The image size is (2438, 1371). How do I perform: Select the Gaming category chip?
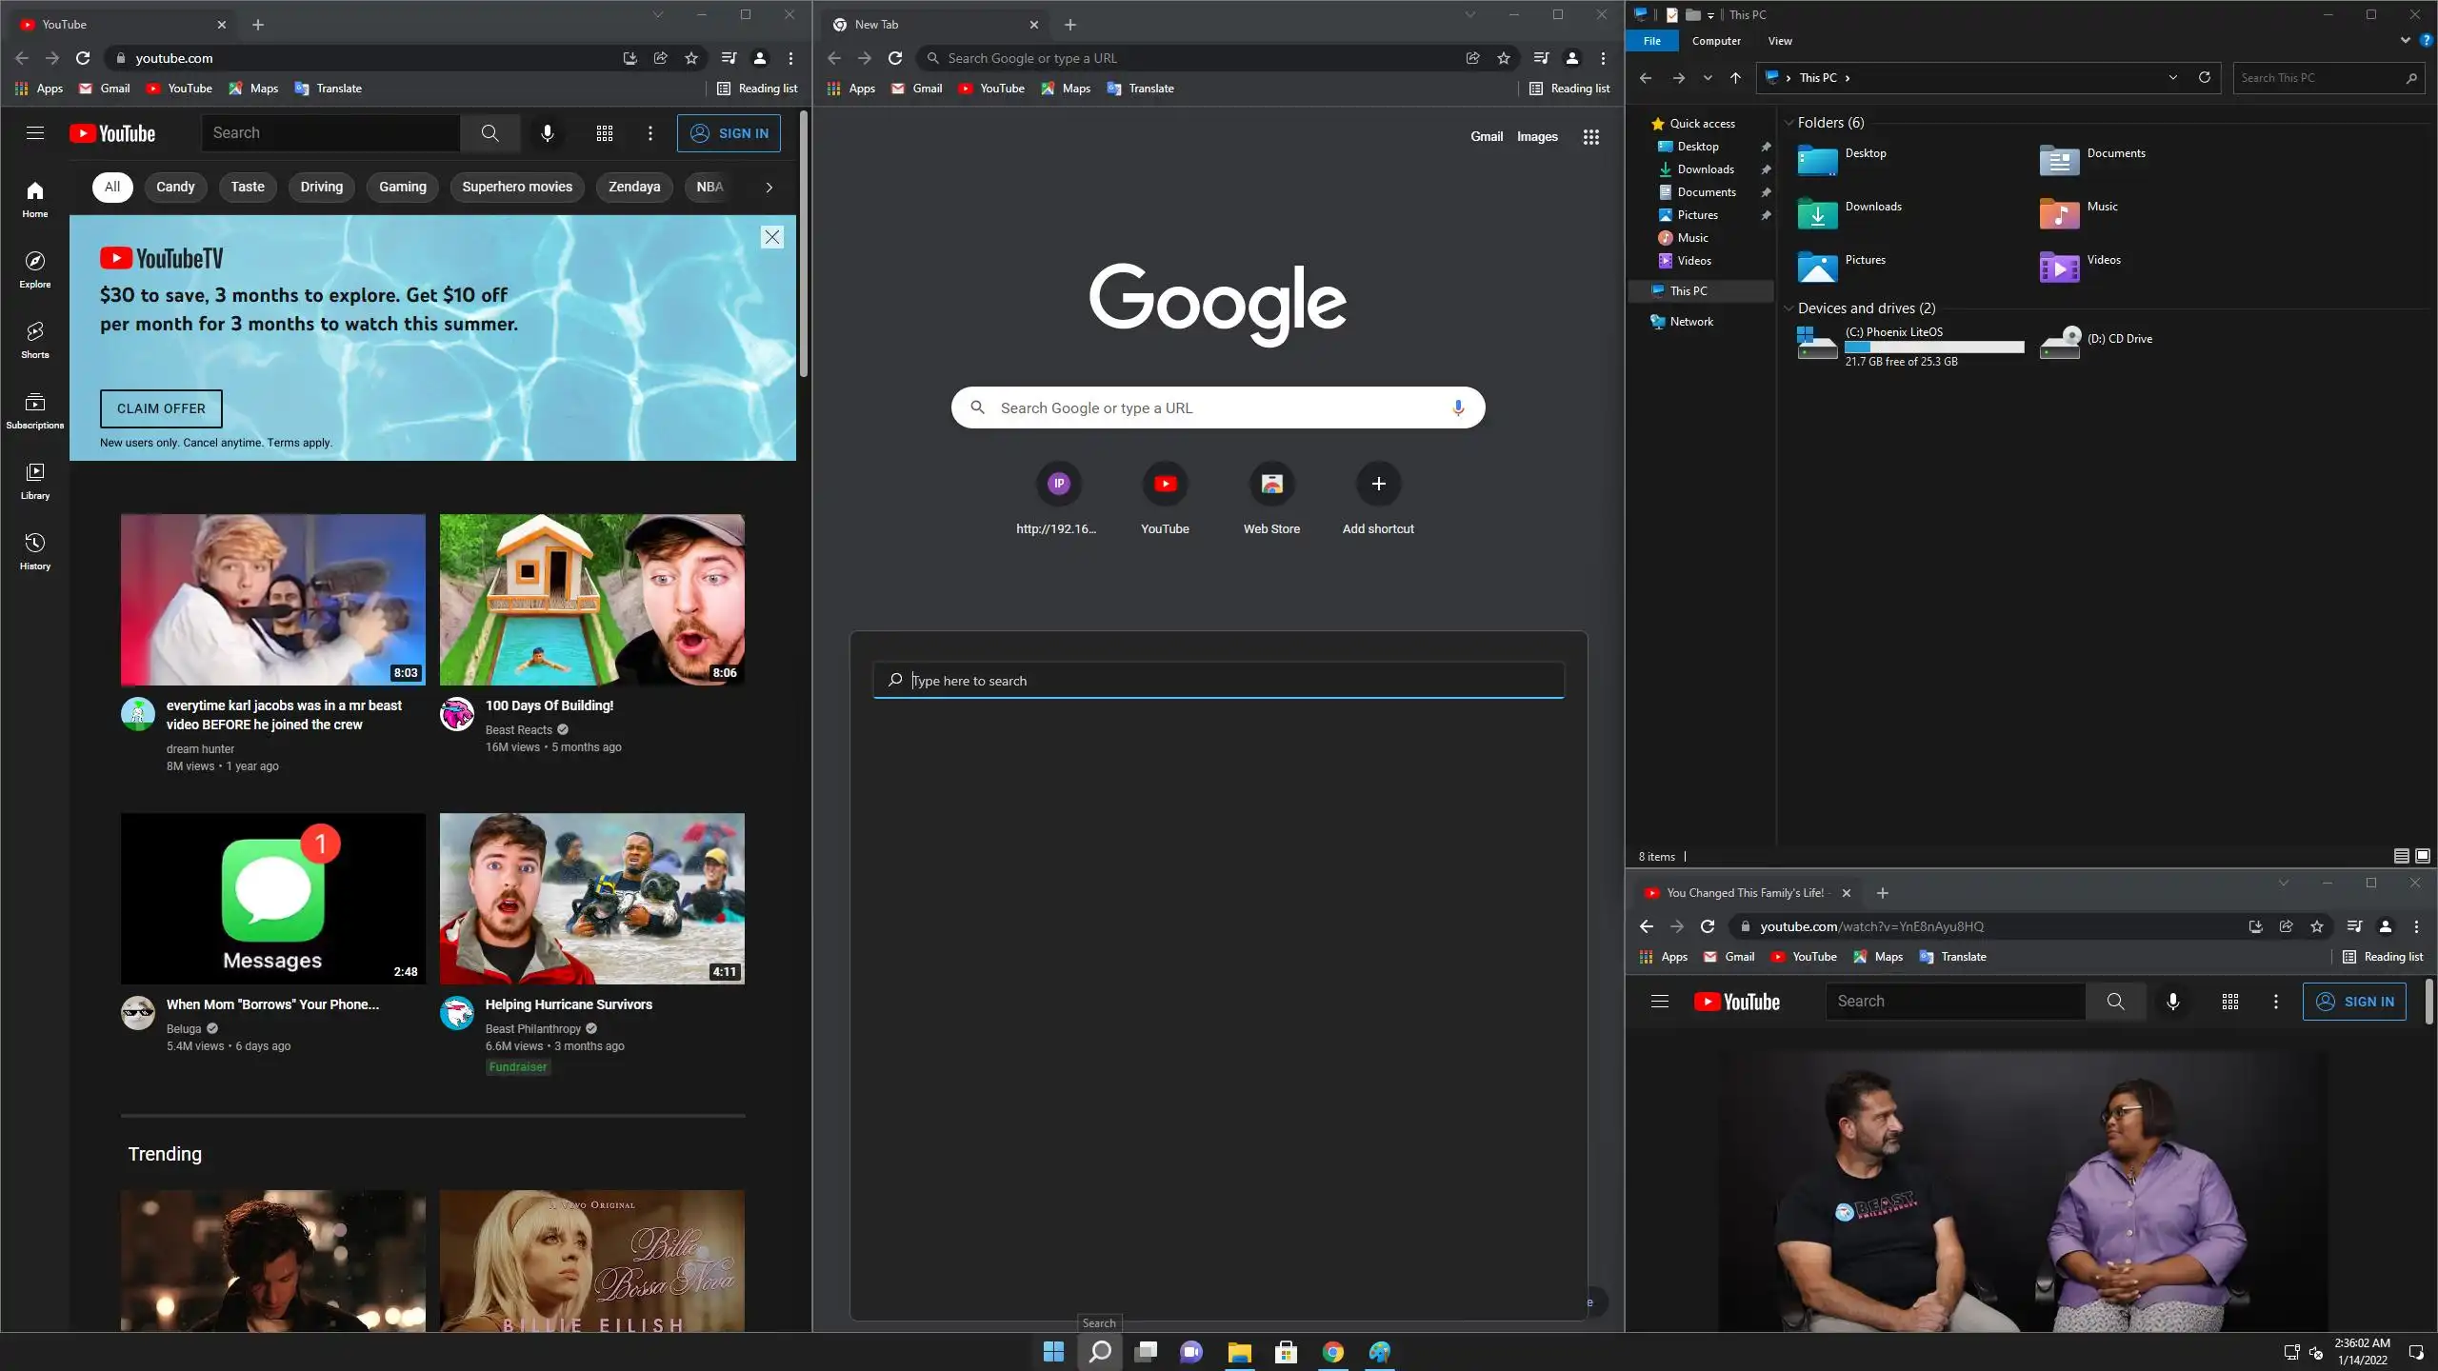(x=402, y=187)
